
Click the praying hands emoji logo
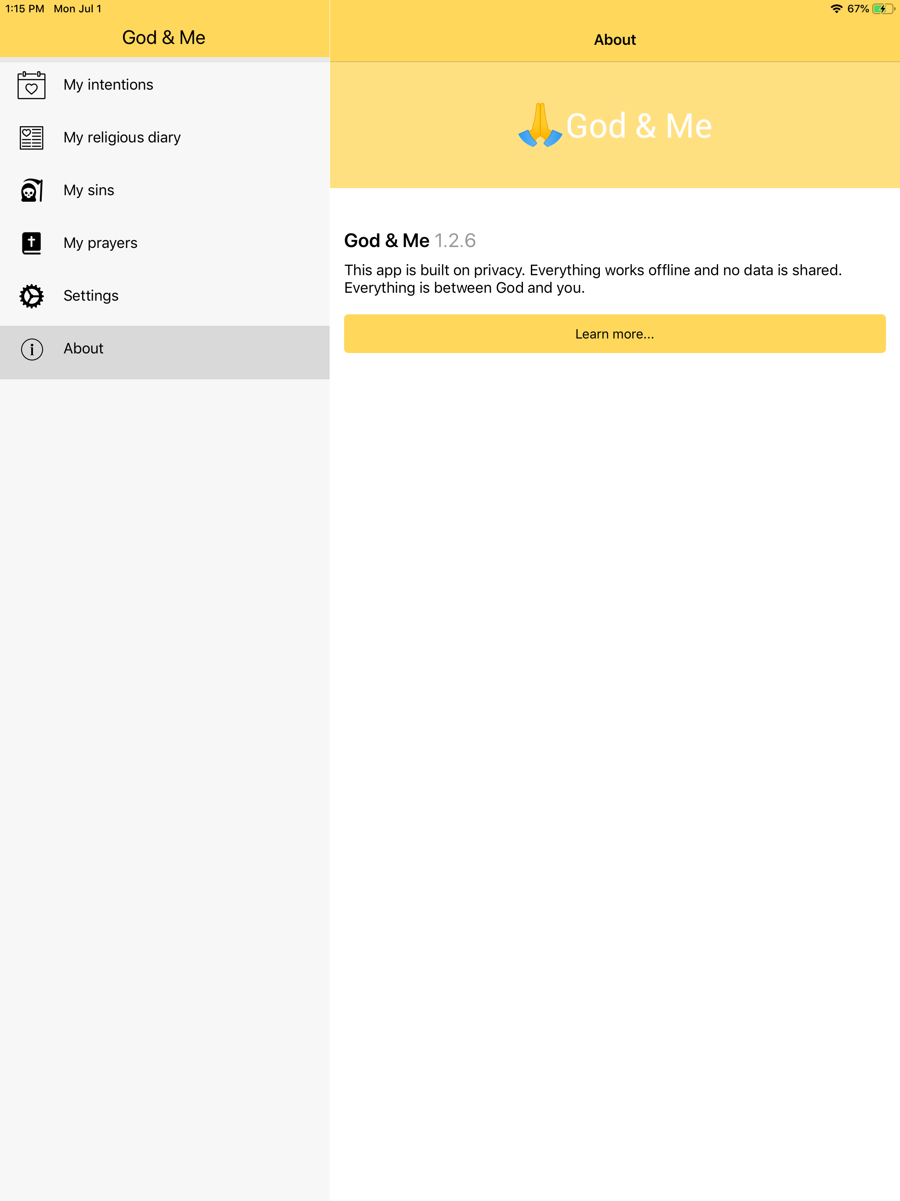(x=540, y=125)
